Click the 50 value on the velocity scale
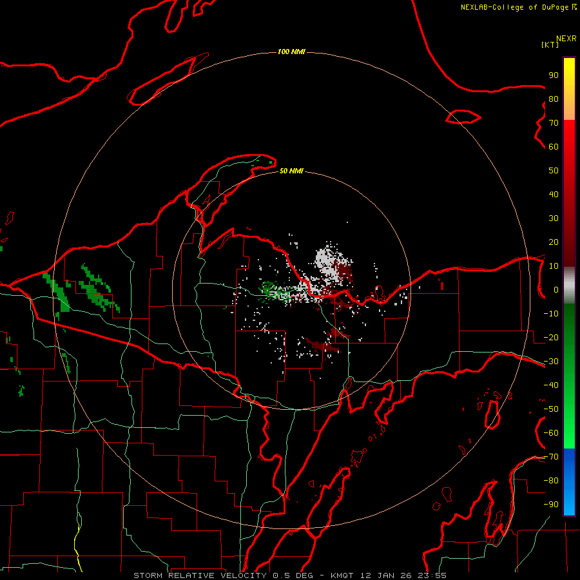The image size is (580, 580). coord(554,171)
